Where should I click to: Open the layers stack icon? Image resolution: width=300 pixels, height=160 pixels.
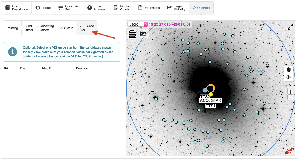(x=132, y=34)
